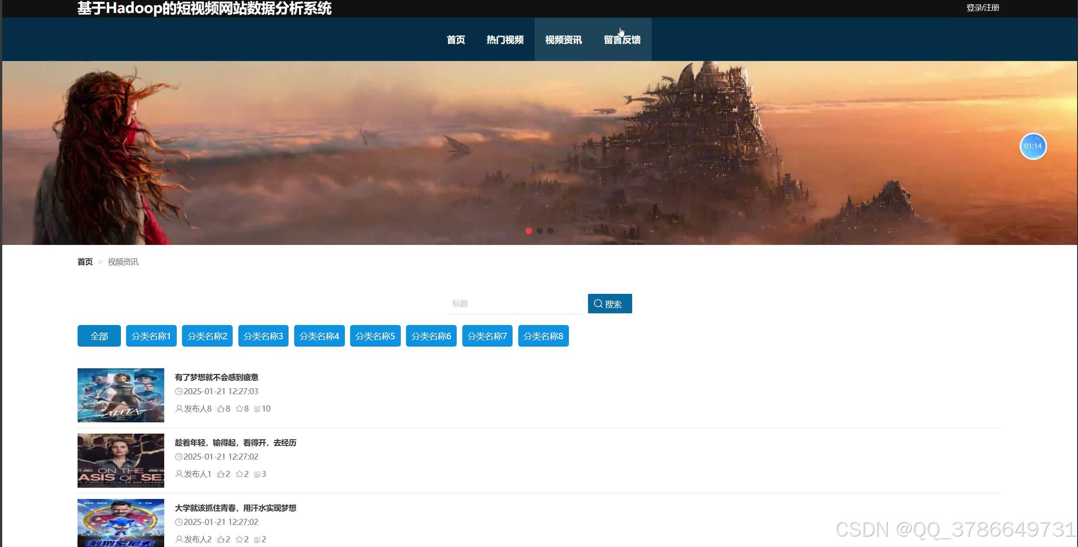Viewport: 1078px width, 547px height.
Task: Click the clock icon beside 2025-01-21 12:27:03
Action: 179,392
